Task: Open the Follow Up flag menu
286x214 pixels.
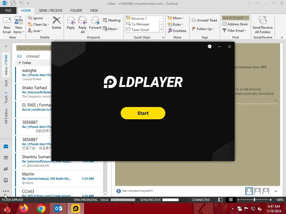Action: [x=203, y=29]
